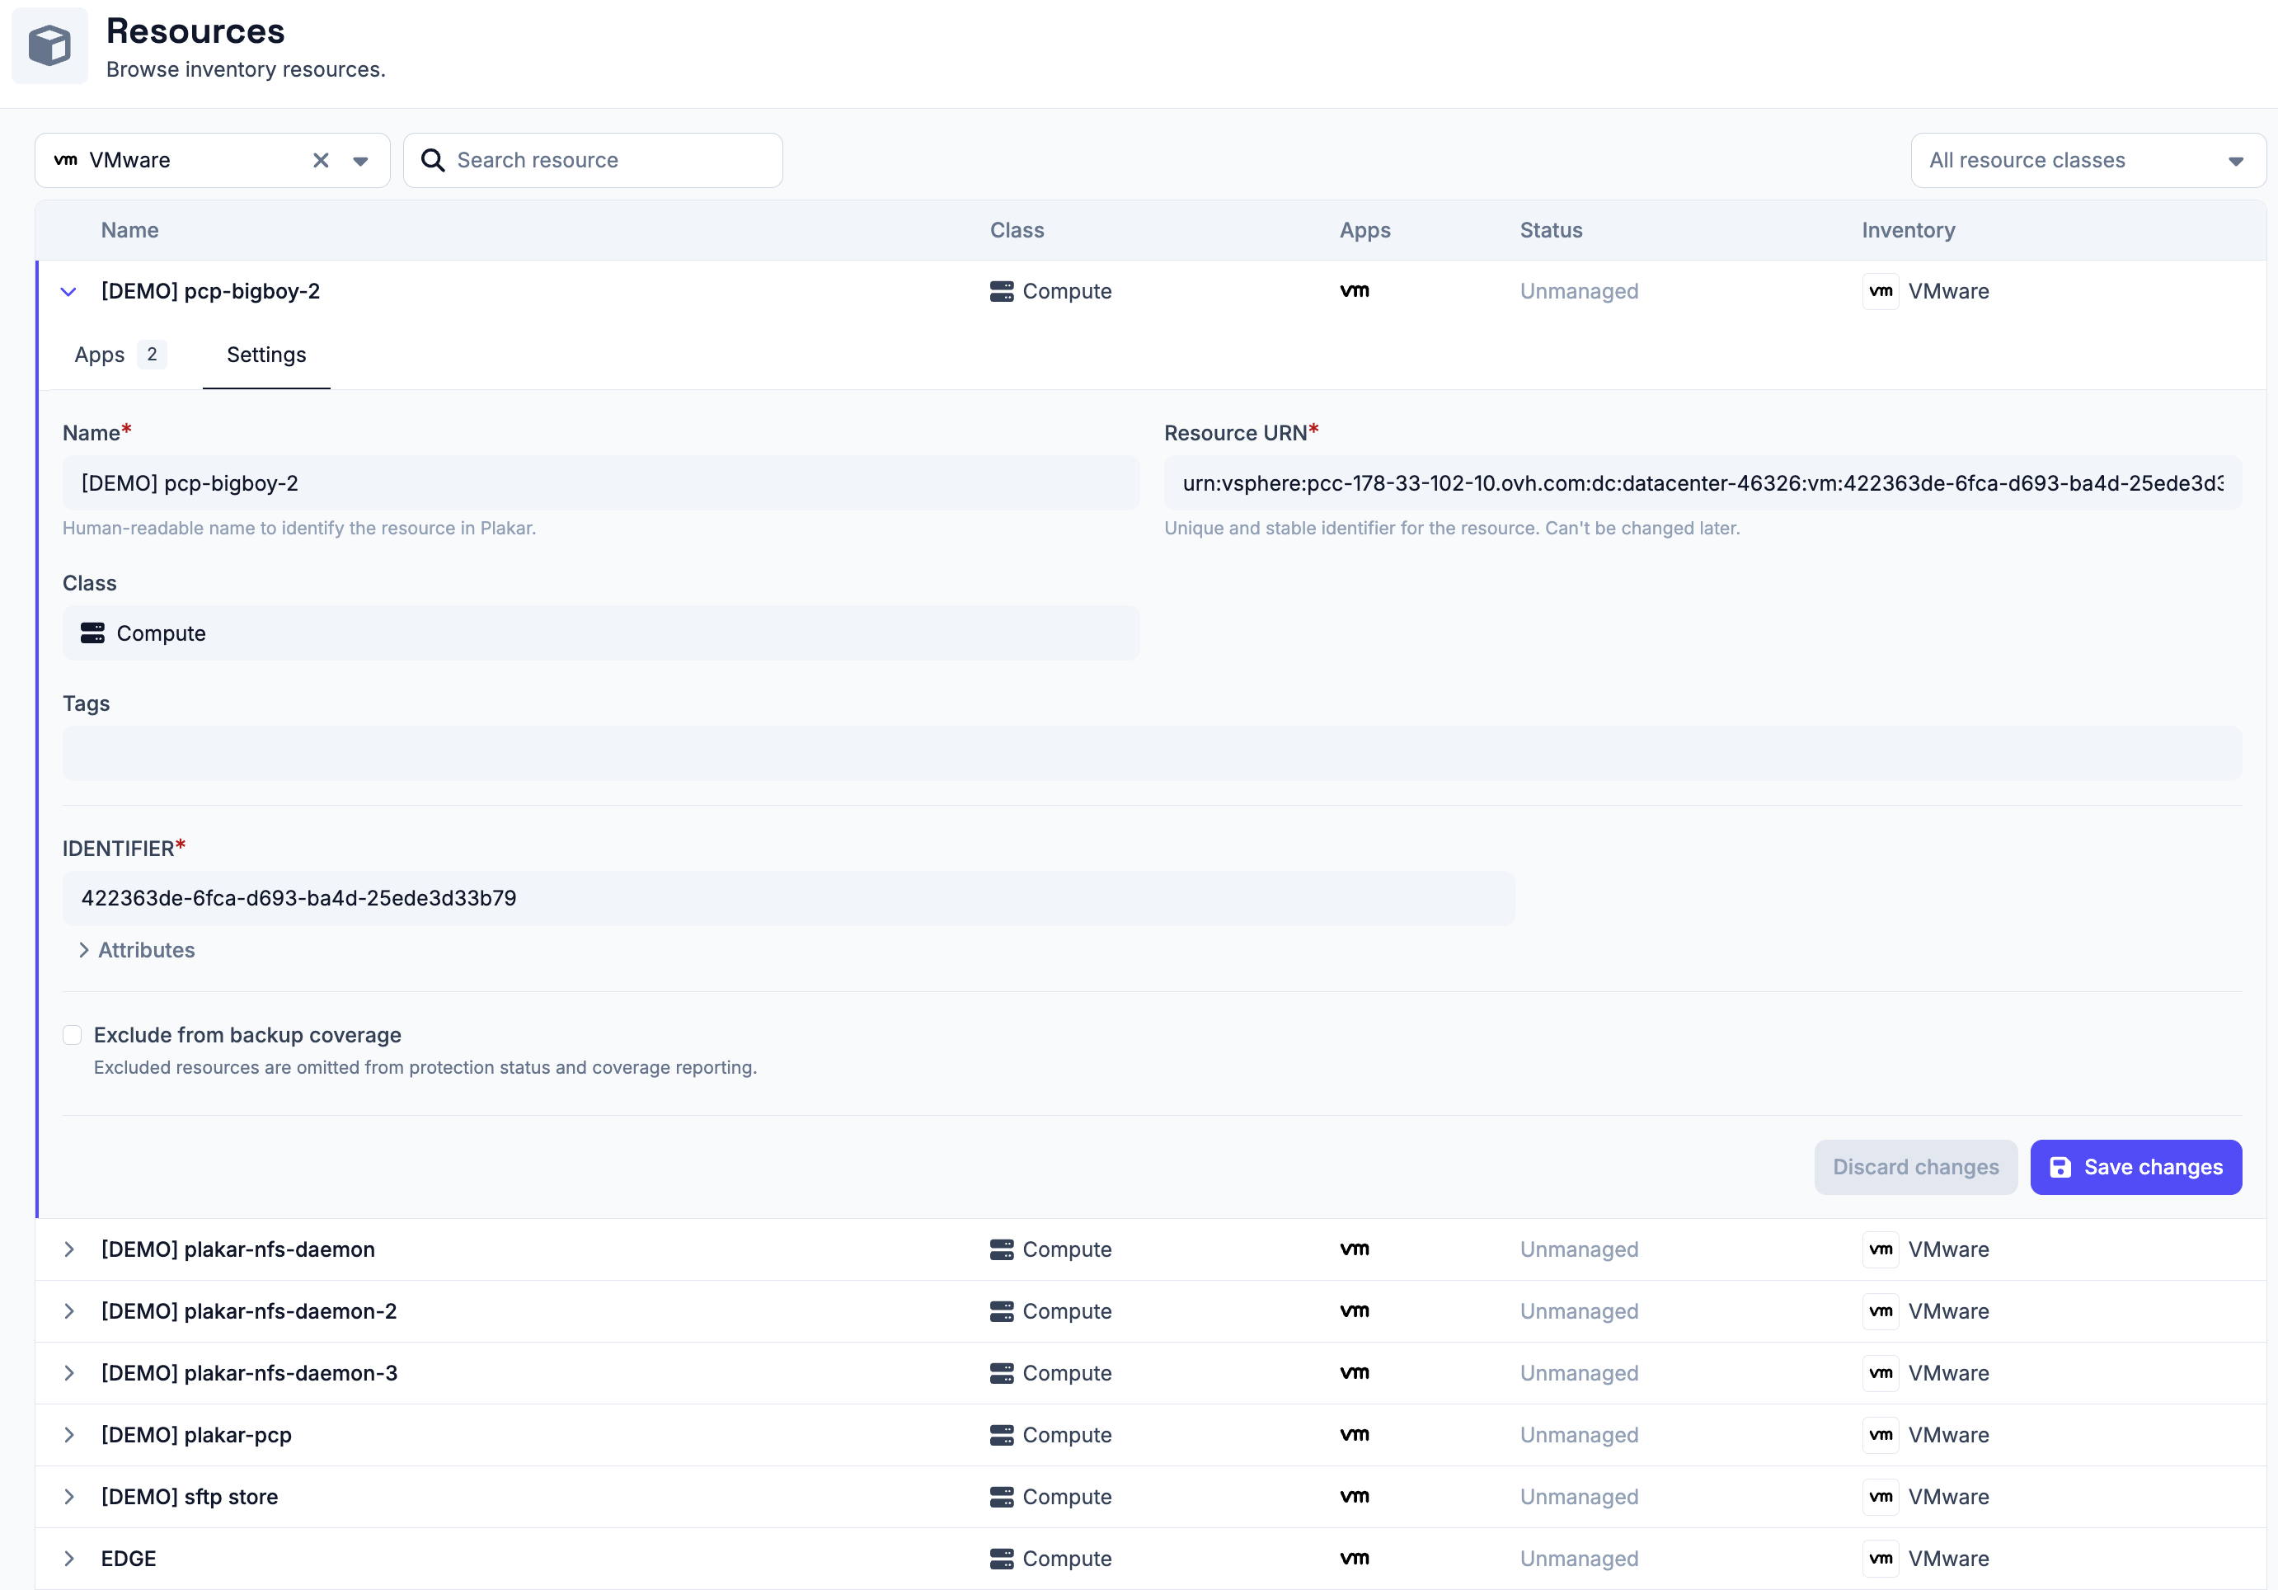Viewport: 2278px width, 1590px height.
Task: Click VMware inventory icon in plakar-nfs-daemon row
Action: [1880, 1249]
